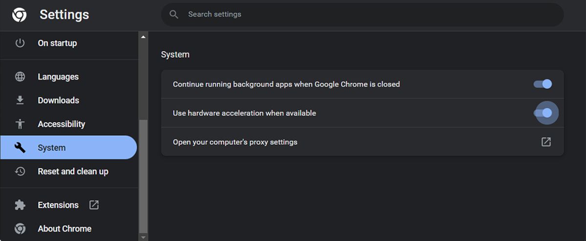Open your computer's proxy settings row
The width and height of the screenshot is (586, 241).
[x=235, y=142]
